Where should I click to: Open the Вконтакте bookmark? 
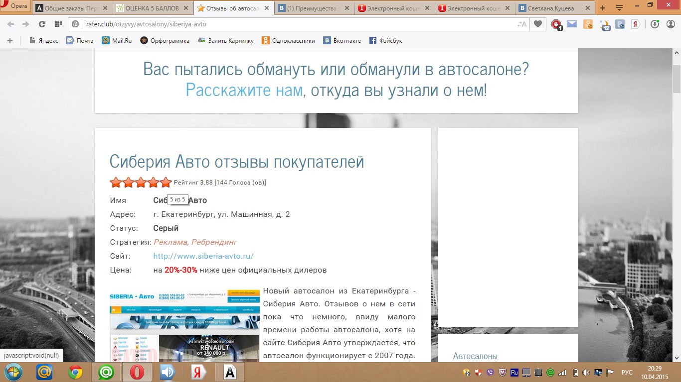click(x=342, y=40)
